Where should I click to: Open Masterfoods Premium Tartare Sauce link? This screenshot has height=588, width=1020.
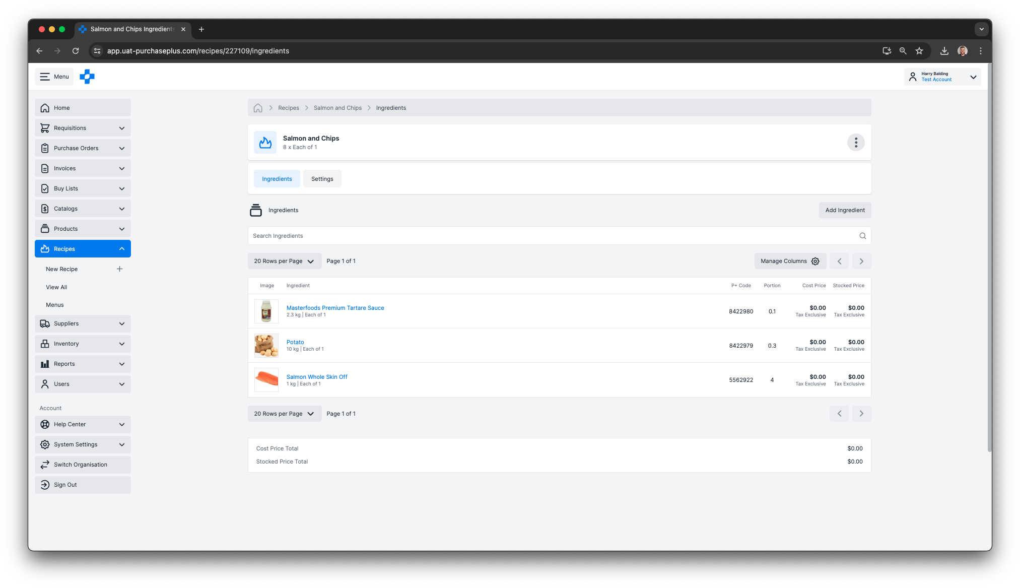(335, 308)
